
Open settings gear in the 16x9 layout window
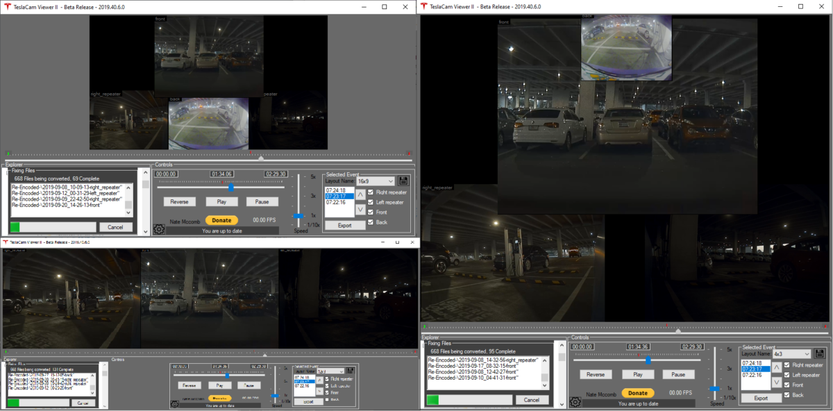pyautogui.click(x=159, y=229)
